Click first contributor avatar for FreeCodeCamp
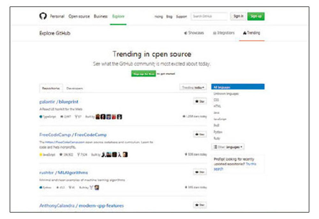Image resolution: width=319 pixels, height=219 pixels. (104, 155)
